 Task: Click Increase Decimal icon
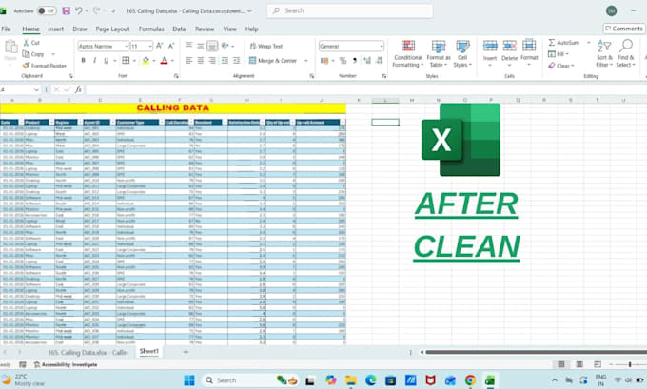[367, 61]
